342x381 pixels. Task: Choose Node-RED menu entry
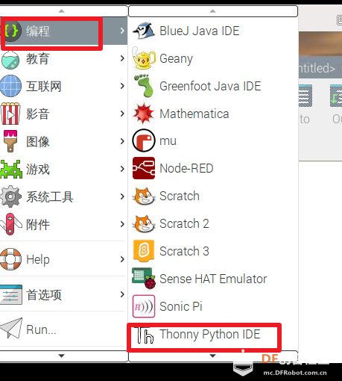point(213,168)
